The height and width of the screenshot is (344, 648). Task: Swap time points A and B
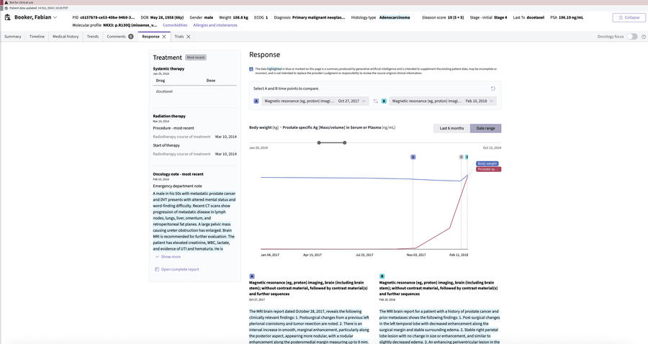pos(375,101)
